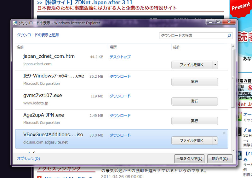The height and width of the screenshot is (178, 252).
Task: Open ダウンロード folder link for Age2upA-JPN.exe
Action: (x=120, y=116)
